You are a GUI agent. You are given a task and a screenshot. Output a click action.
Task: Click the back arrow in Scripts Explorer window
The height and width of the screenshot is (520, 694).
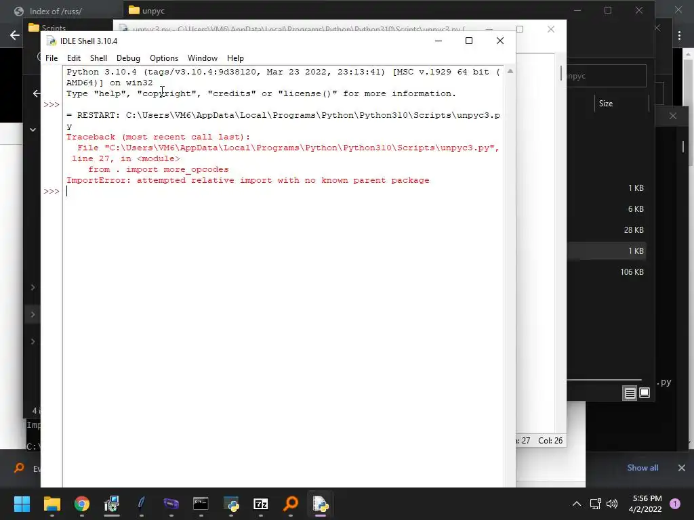[37, 93]
